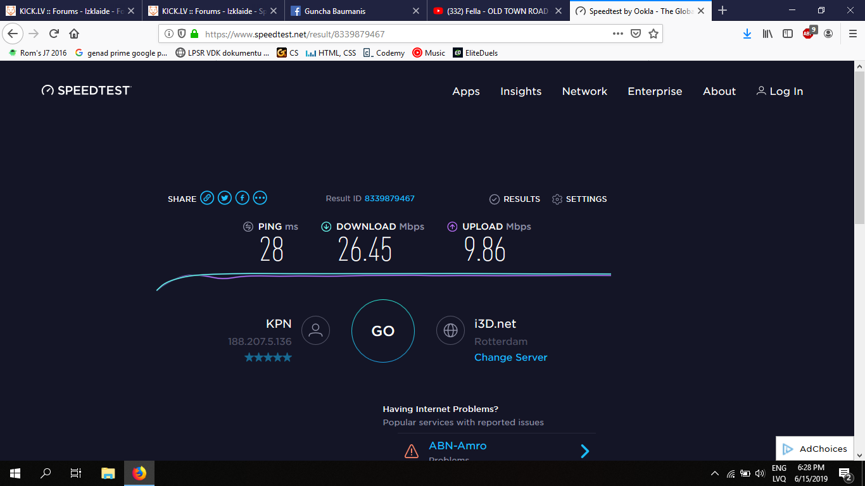Close the Guncha Baumanis tab
865x486 pixels.
click(x=416, y=11)
